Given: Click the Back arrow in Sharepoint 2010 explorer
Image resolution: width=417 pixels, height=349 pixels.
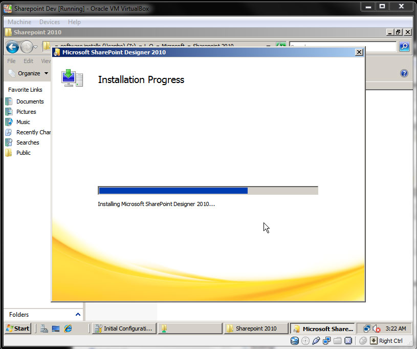Looking at the screenshot, I should (12, 47).
